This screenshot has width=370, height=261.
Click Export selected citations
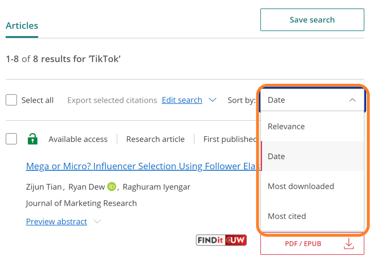click(112, 100)
